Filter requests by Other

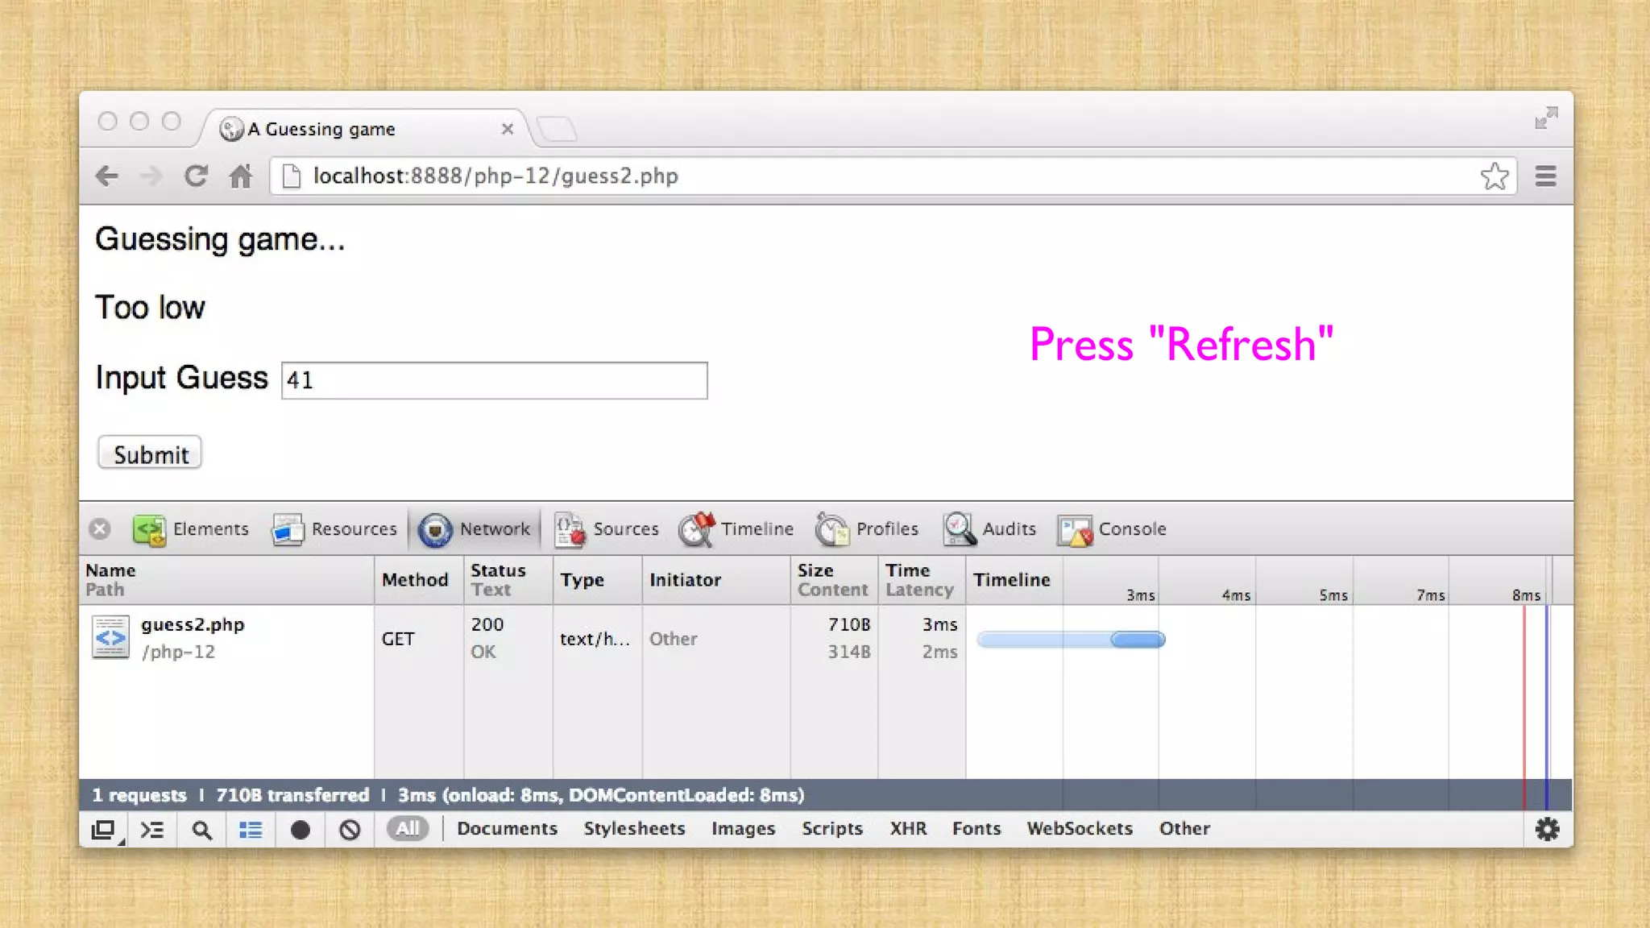pos(1184,828)
